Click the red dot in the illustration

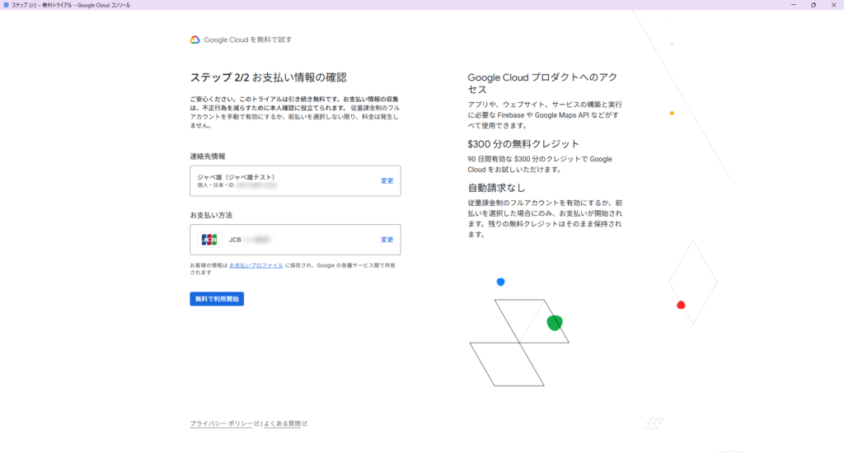click(681, 305)
